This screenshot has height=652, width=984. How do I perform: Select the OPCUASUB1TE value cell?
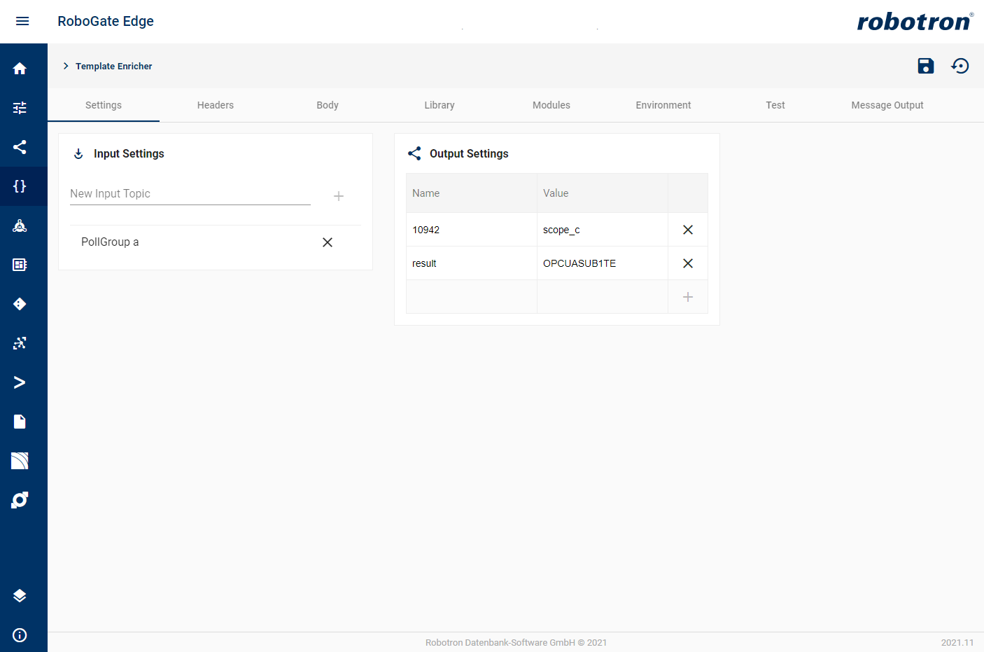click(603, 263)
